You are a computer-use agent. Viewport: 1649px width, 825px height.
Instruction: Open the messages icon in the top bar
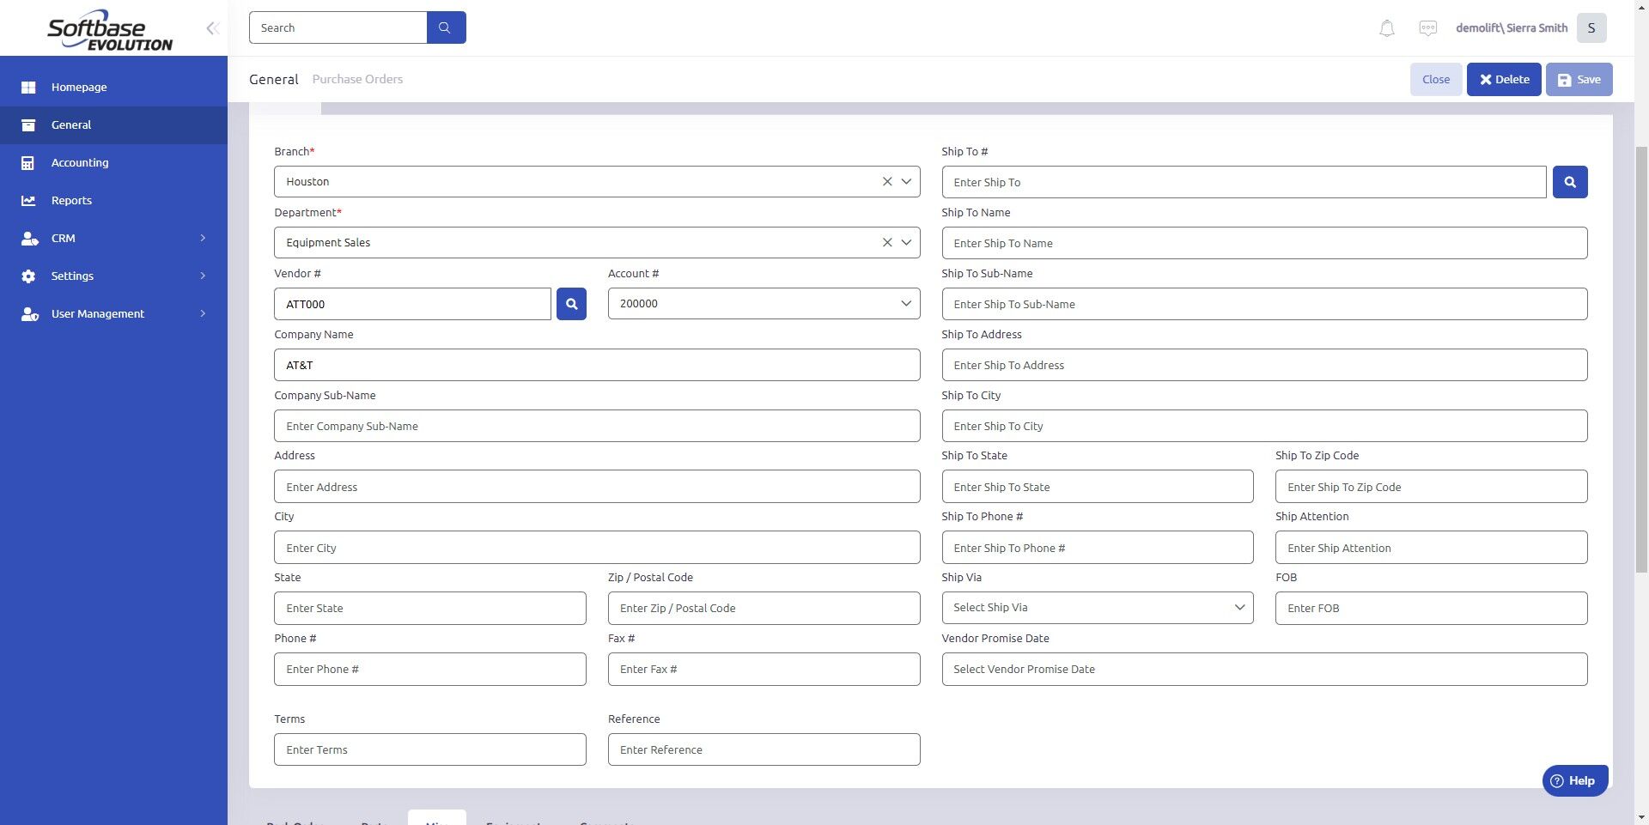click(1427, 27)
